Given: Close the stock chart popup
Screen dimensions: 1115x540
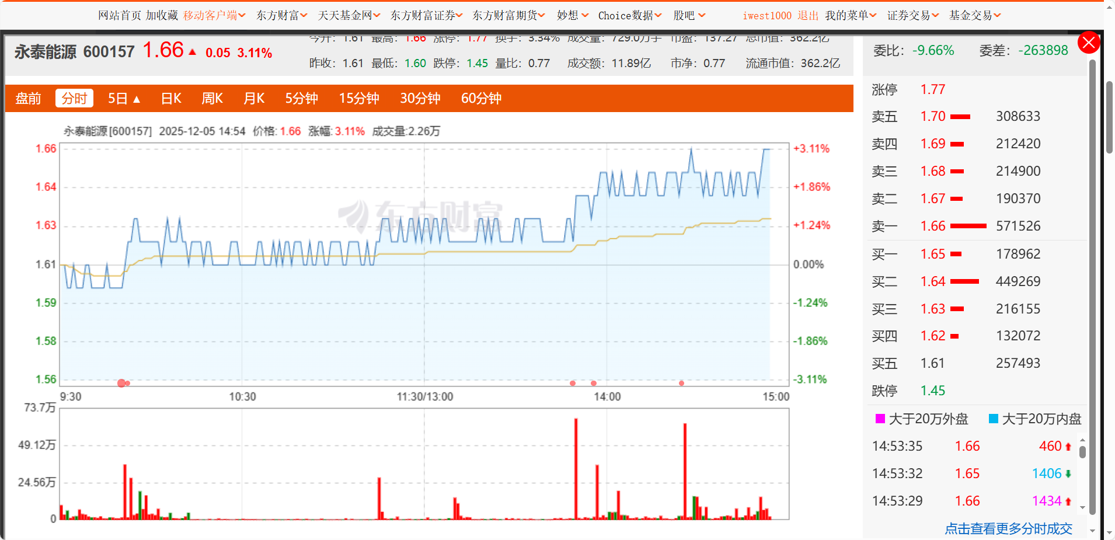Looking at the screenshot, I should click(1089, 43).
